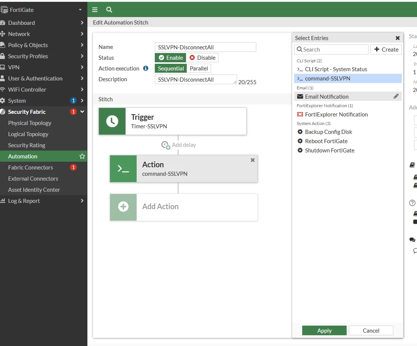The width and height of the screenshot is (417, 346).
Task: Expand the User & Authentication chevron
Action: coord(82,78)
